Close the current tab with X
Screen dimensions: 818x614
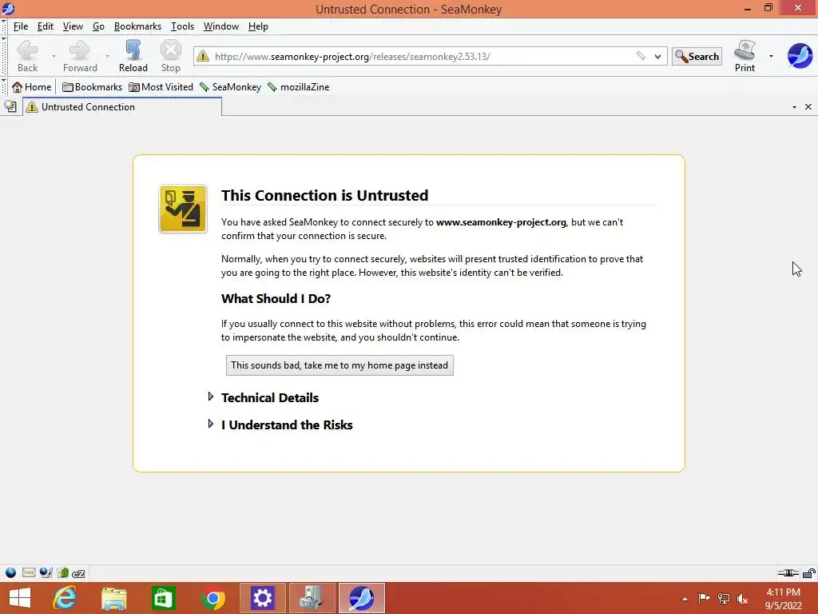pyautogui.click(x=808, y=107)
